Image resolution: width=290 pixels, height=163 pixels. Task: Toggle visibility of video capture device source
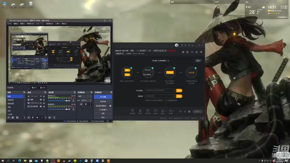pos(41,103)
